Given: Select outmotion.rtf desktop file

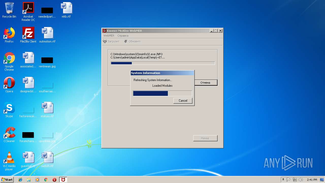Looking at the screenshot, I should click(x=47, y=35).
